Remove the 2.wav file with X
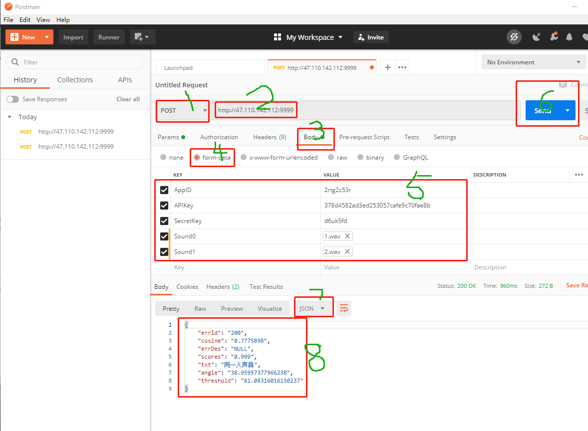This screenshot has height=431, width=588. [347, 251]
